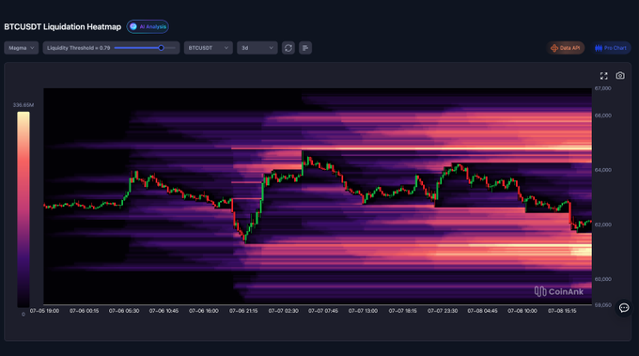The height and width of the screenshot is (356, 639).
Task: Enter fullscreen chart mode
Action: (x=604, y=76)
